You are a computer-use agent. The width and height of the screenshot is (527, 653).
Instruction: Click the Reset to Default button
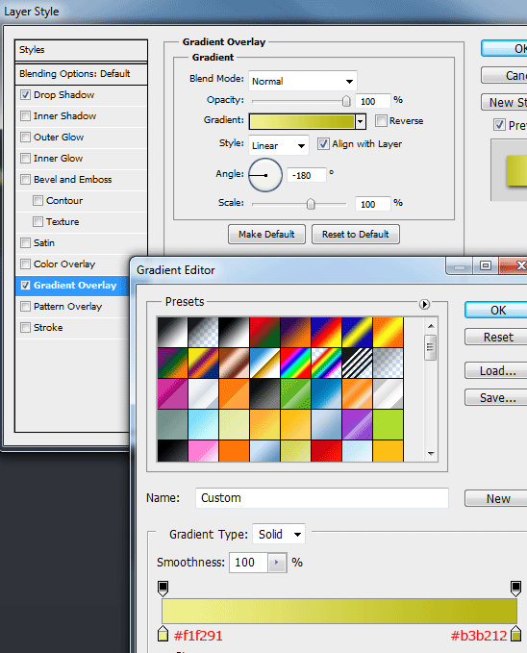pyautogui.click(x=356, y=234)
